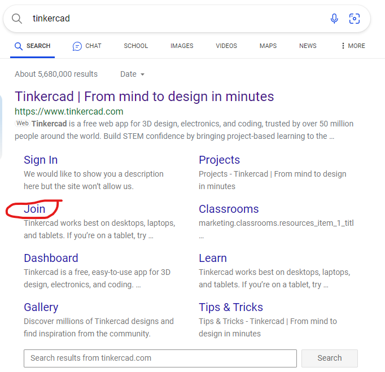Select the SEARCH tab
The image size is (385, 372).
click(32, 46)
